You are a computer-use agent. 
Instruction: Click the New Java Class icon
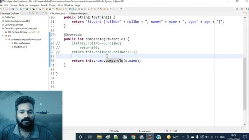coord(50,9)
